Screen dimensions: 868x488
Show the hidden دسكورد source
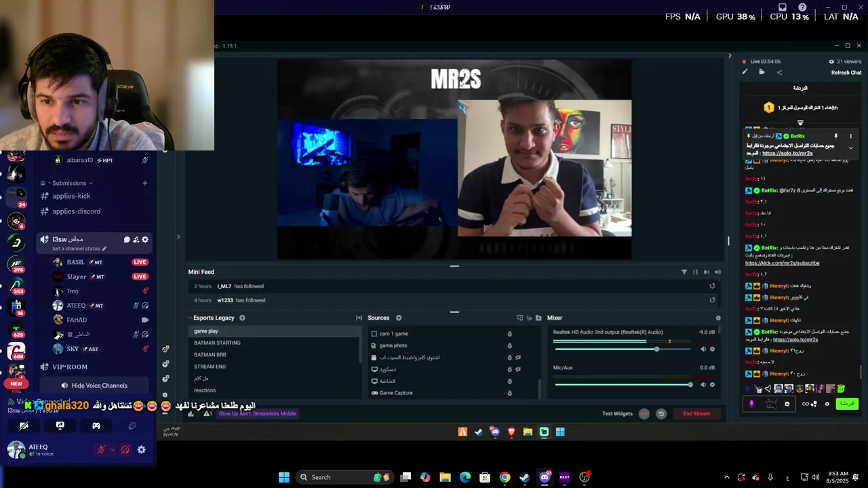coord(517,369)
